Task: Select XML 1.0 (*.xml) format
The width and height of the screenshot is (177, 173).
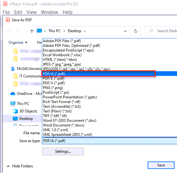Action: 55,130
